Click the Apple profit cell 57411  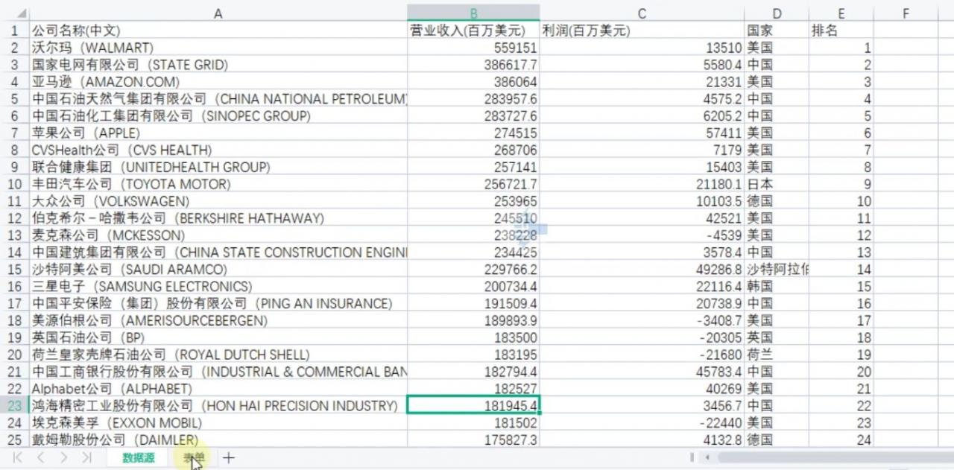[x=642, y=133]
